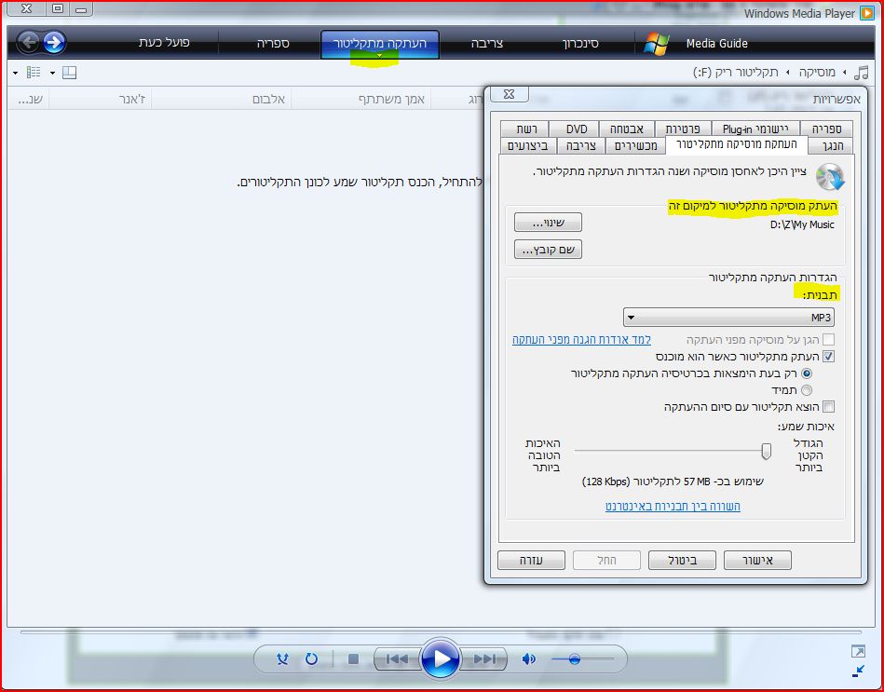Switch to the DVD options tab
The width and height of the screenshot is (884, 692).
click(x=577, y=129)
